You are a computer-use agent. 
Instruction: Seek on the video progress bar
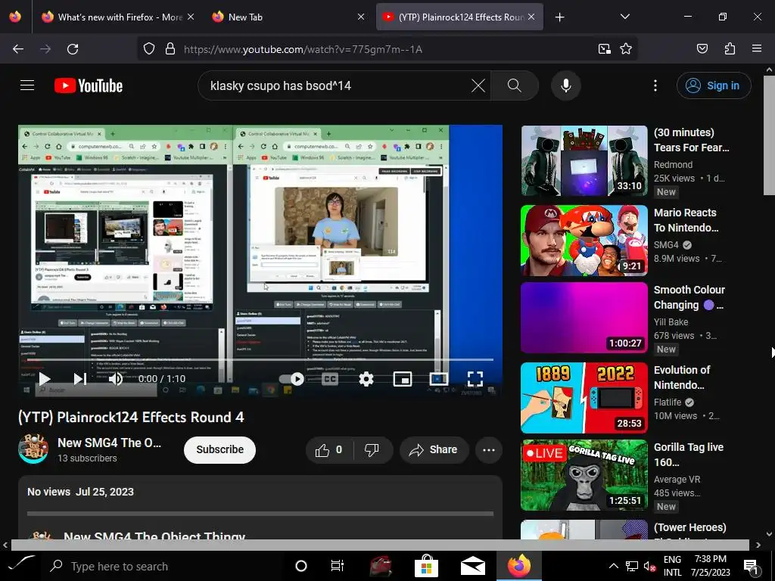260,359
